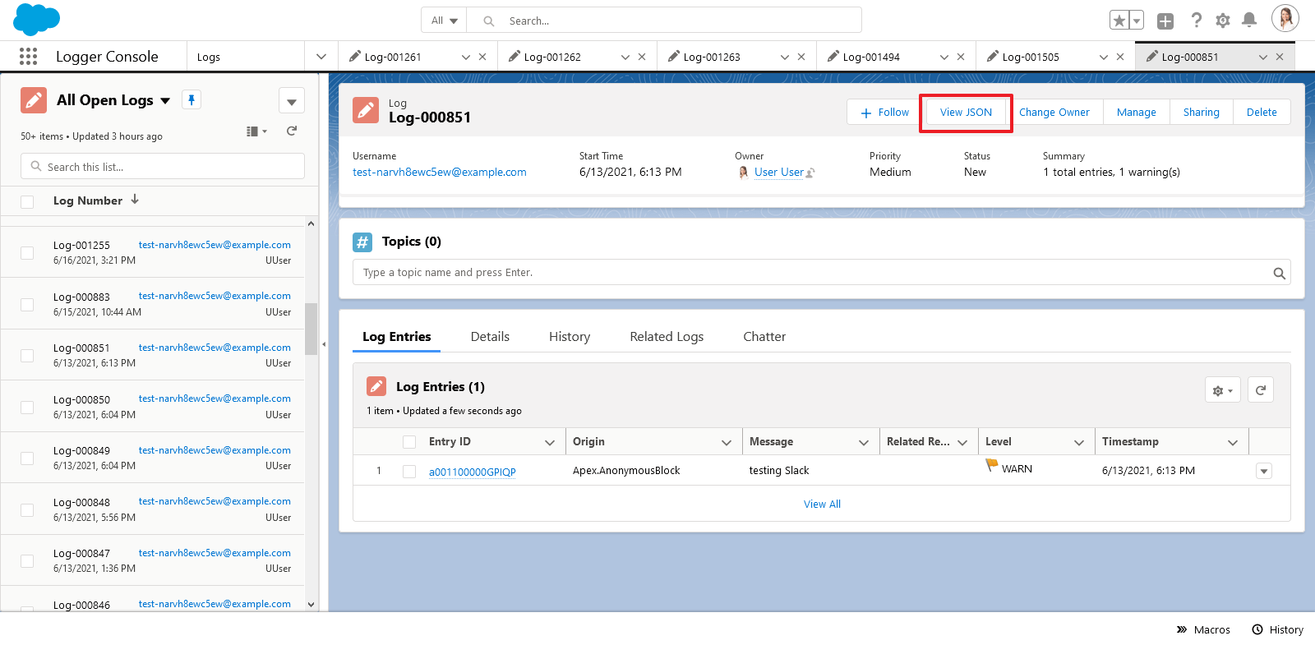
Task: Open the App Launcher grid icon
Action: pyautogui.click(x=28, y=57)
